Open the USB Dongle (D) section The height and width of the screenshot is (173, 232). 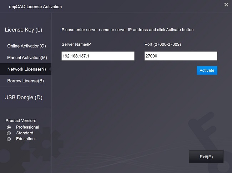point(24,98)
